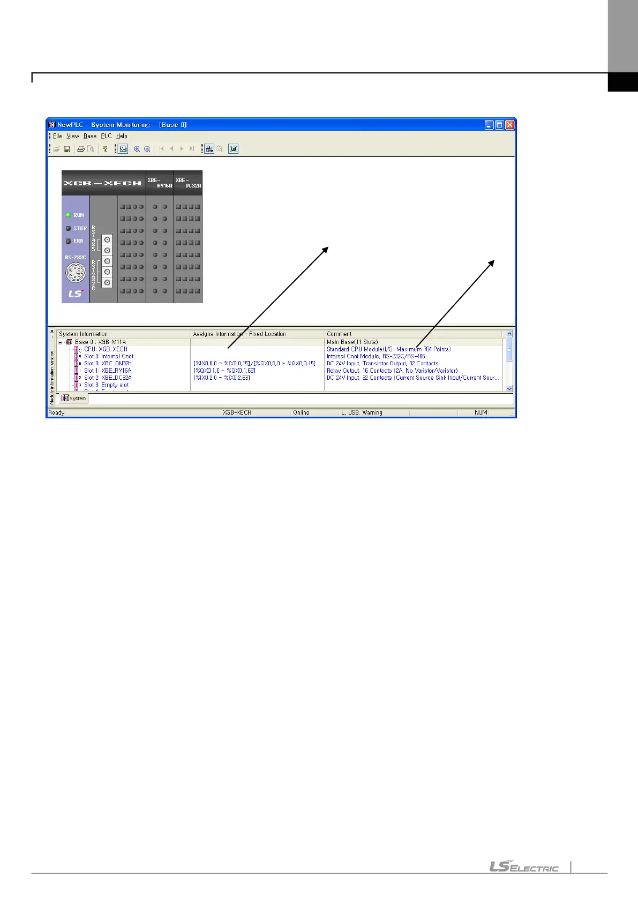The width and height of the screenshot is (638, 902).
Task: Open the Help menu
Action: coord(122,136)
